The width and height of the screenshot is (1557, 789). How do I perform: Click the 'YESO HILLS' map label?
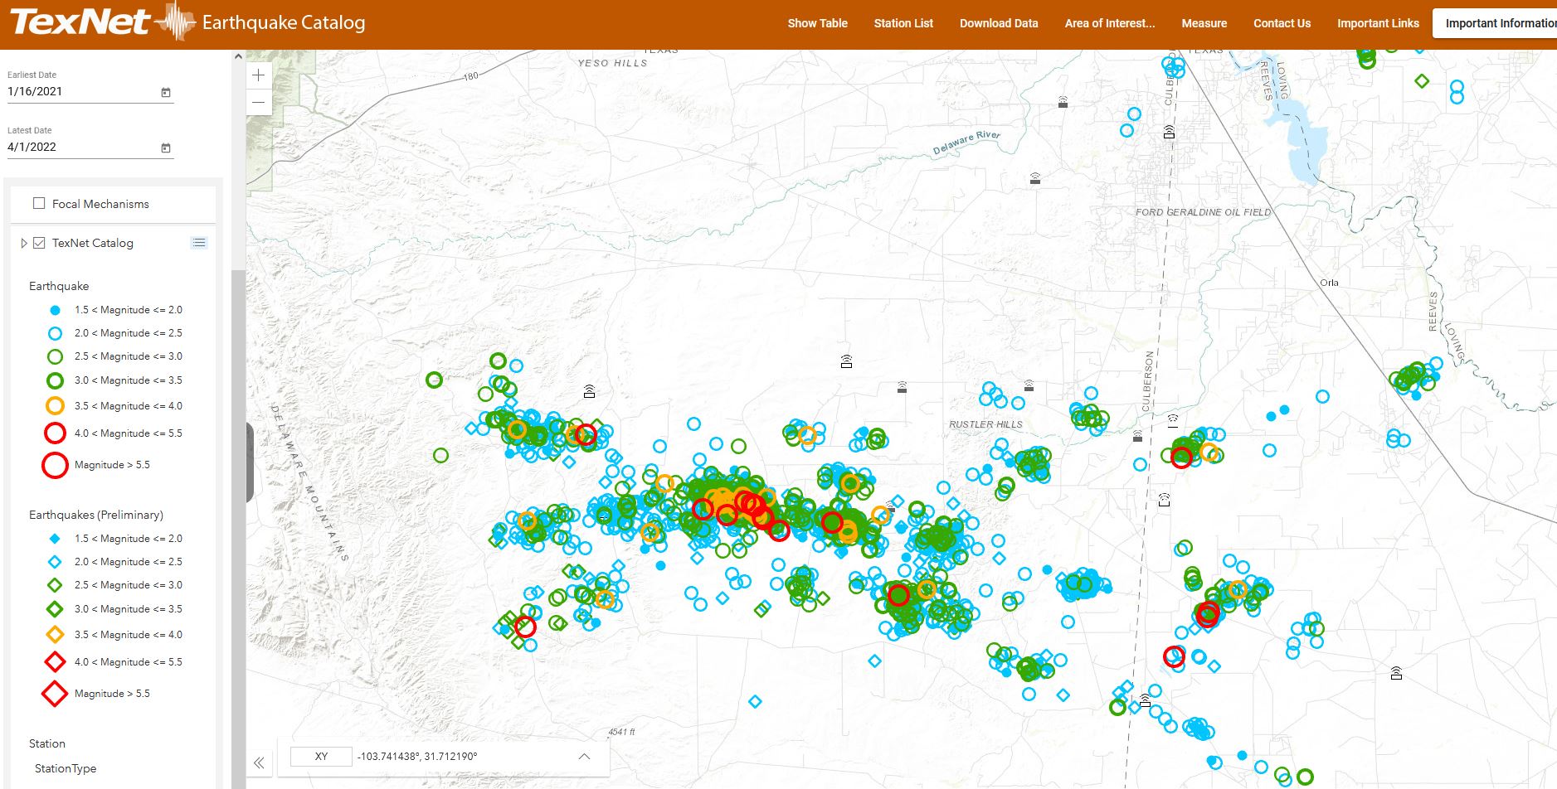[612, 63]
